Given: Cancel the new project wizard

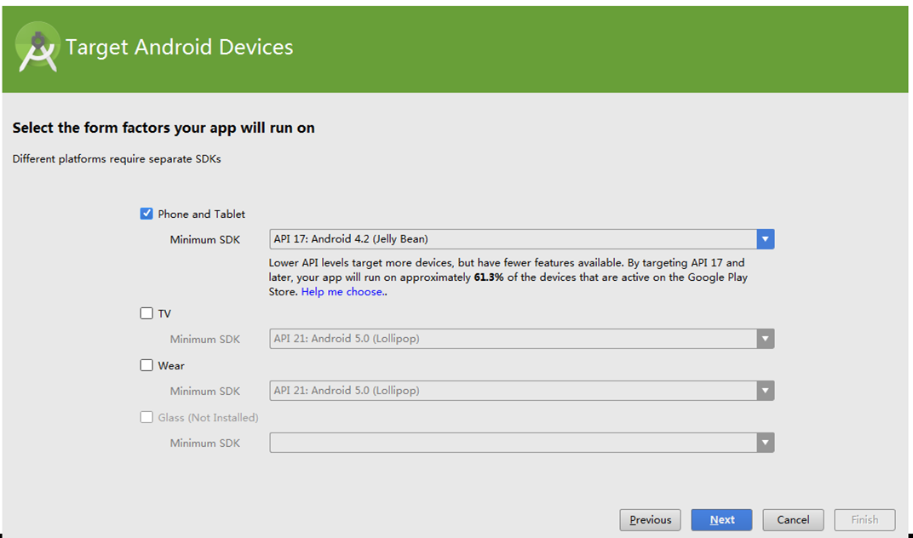Looking at the screenshot, I should [x=792, y=520].
